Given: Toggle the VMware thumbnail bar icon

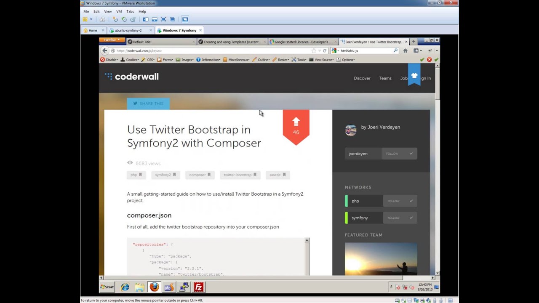Looking at the screenshot, I should click(x=155, y=19).
